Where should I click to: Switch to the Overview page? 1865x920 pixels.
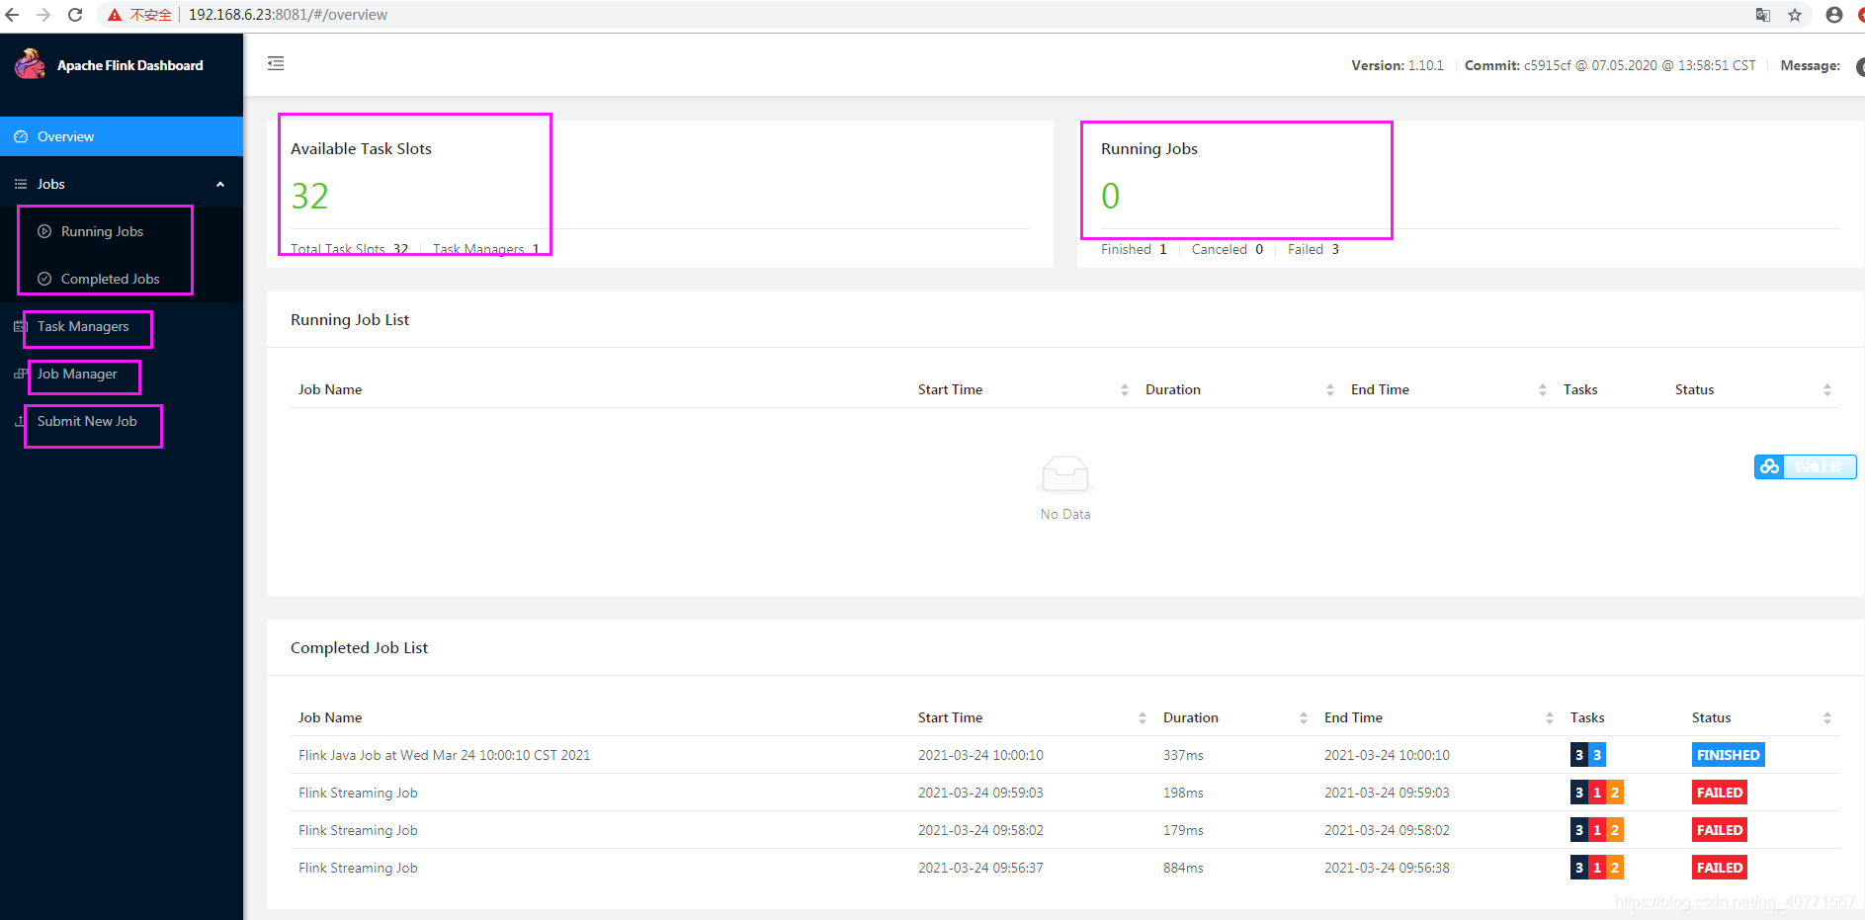[65, 136]
